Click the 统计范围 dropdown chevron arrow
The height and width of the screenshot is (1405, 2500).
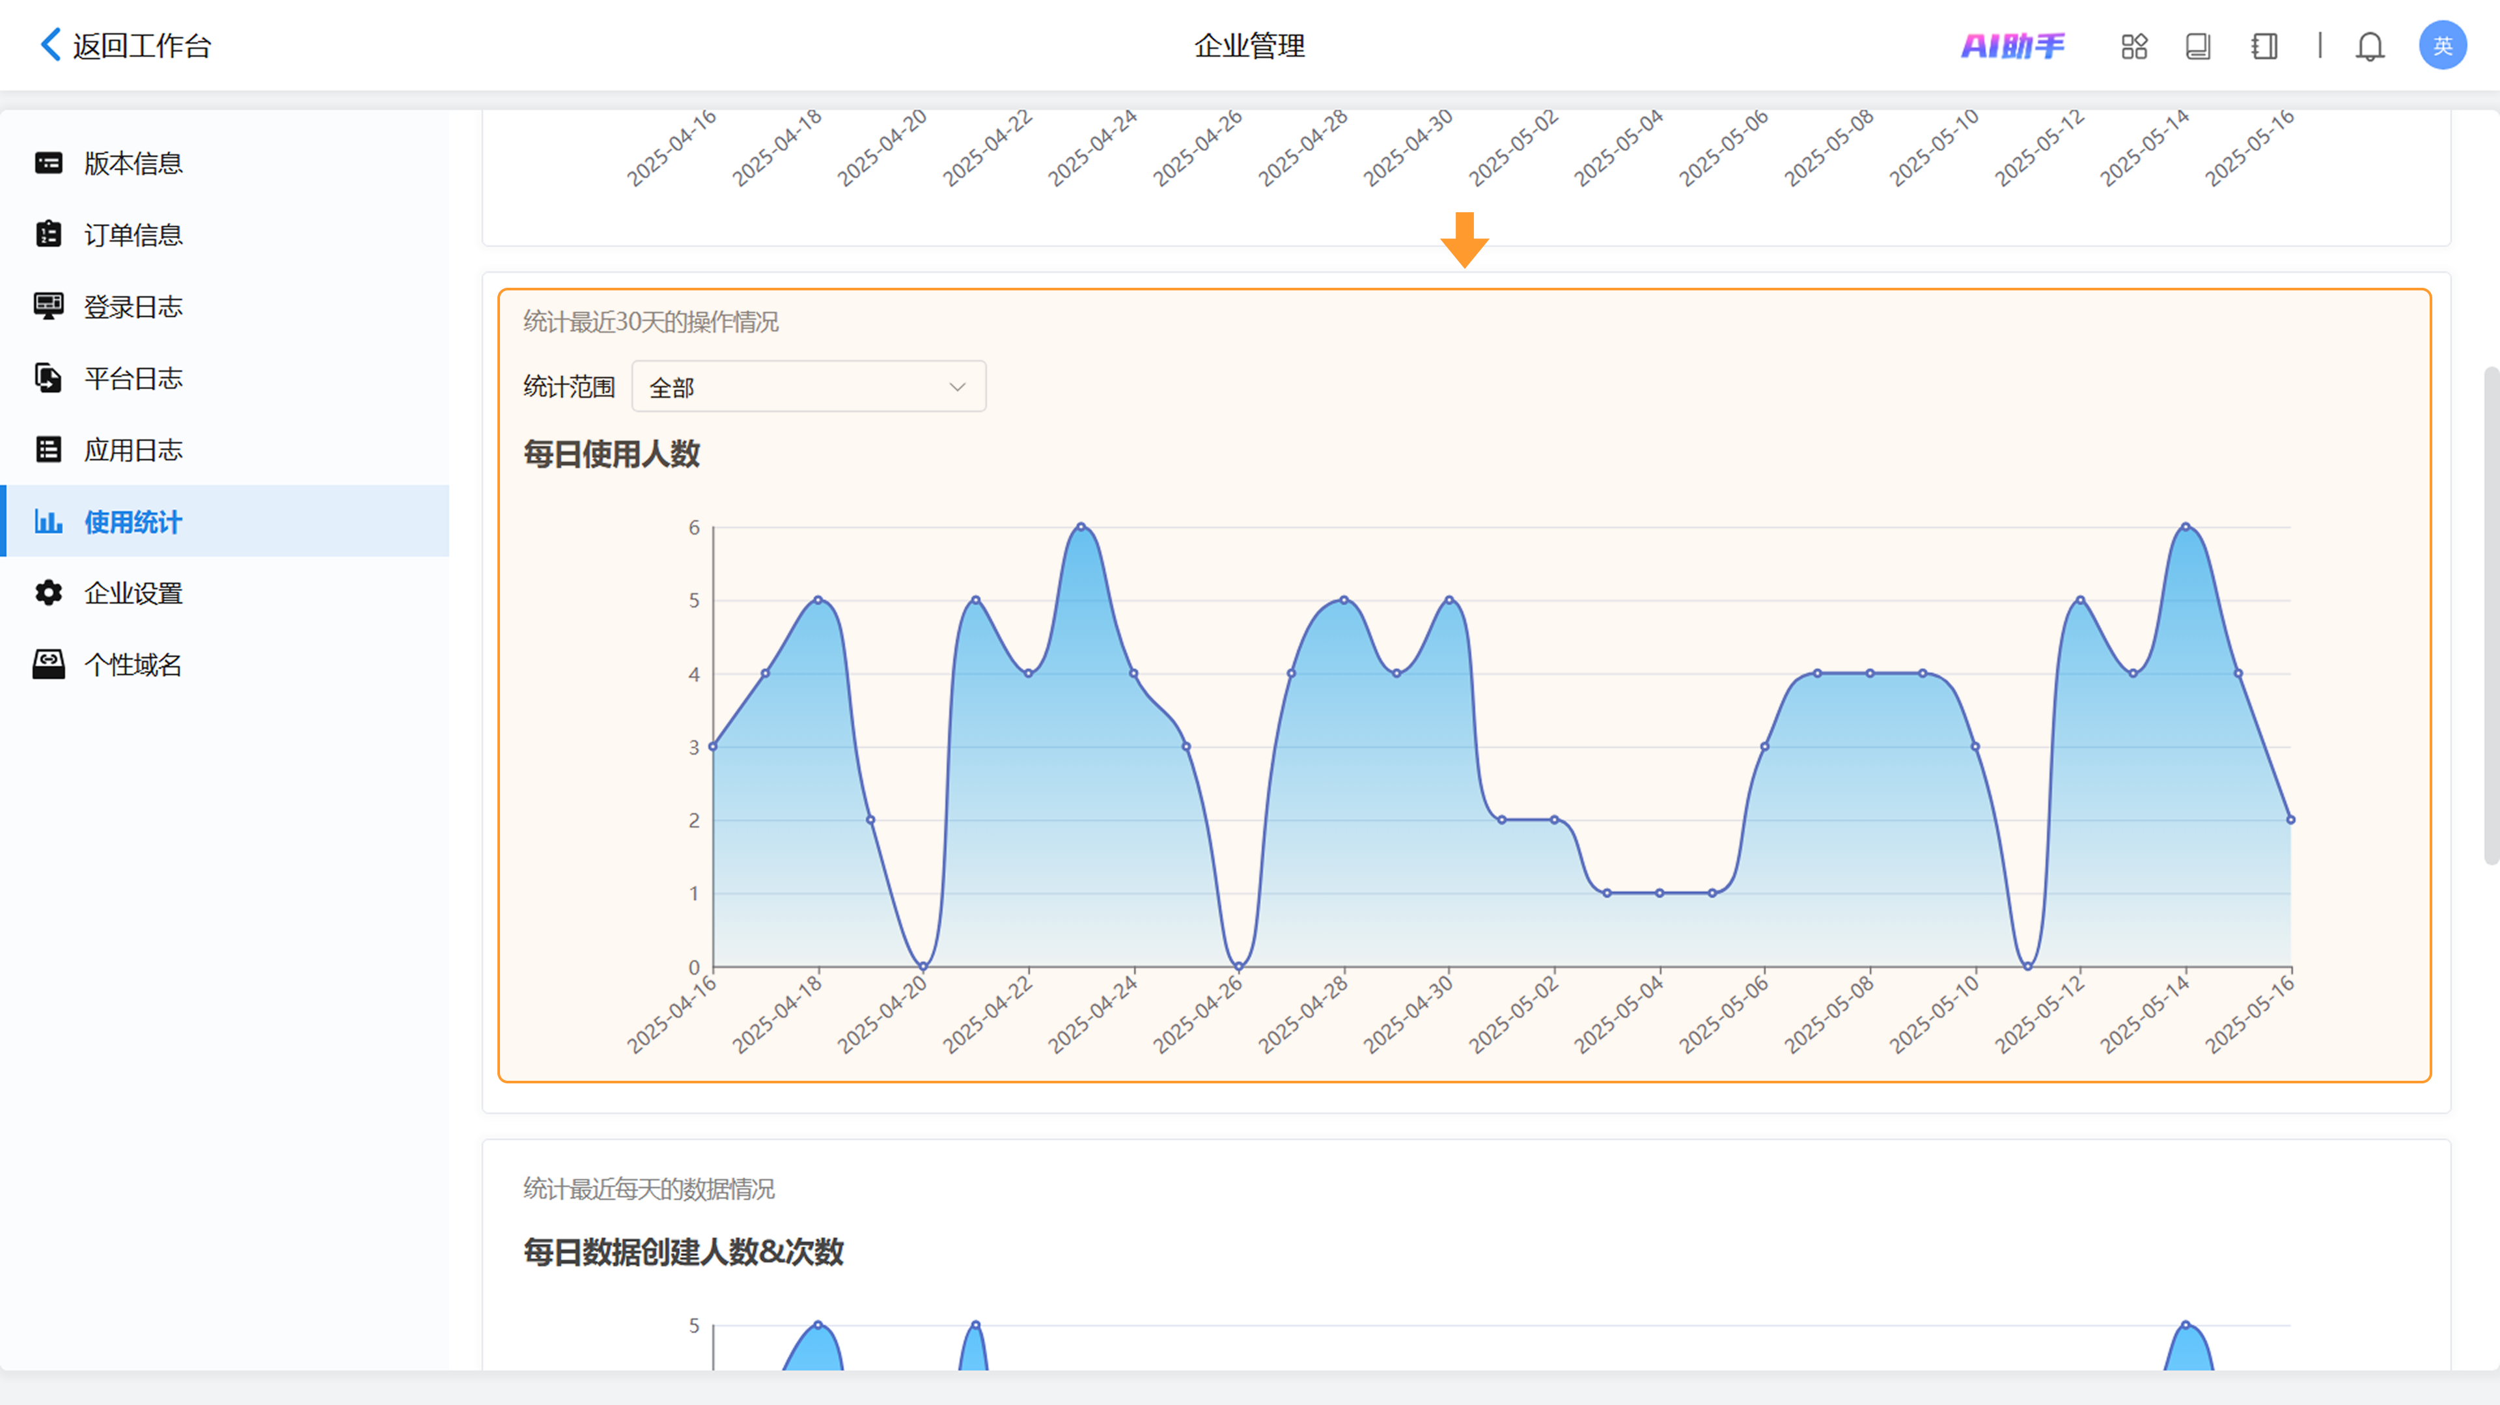click(x=957, y=387)
